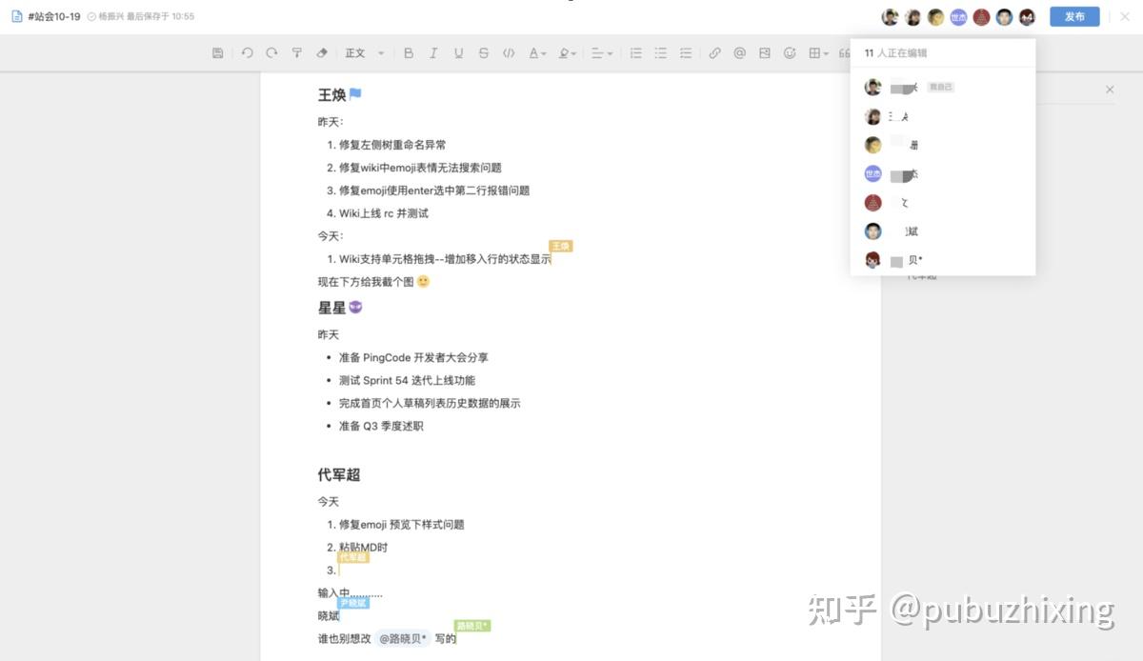
Task: Click line 修复wiki中emoji表情无法搜索问题
Action: (420, 168)
